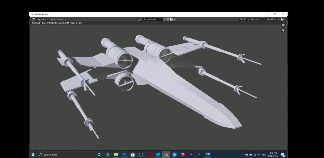The width and height of the screenshot is (324, 158).
Task: Toggle the fake user shield icon
Action: (x=164, y=19)
